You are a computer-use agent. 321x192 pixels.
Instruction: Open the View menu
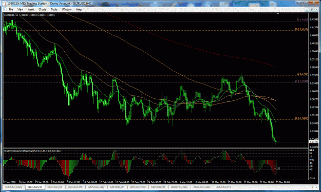[20, 9]
